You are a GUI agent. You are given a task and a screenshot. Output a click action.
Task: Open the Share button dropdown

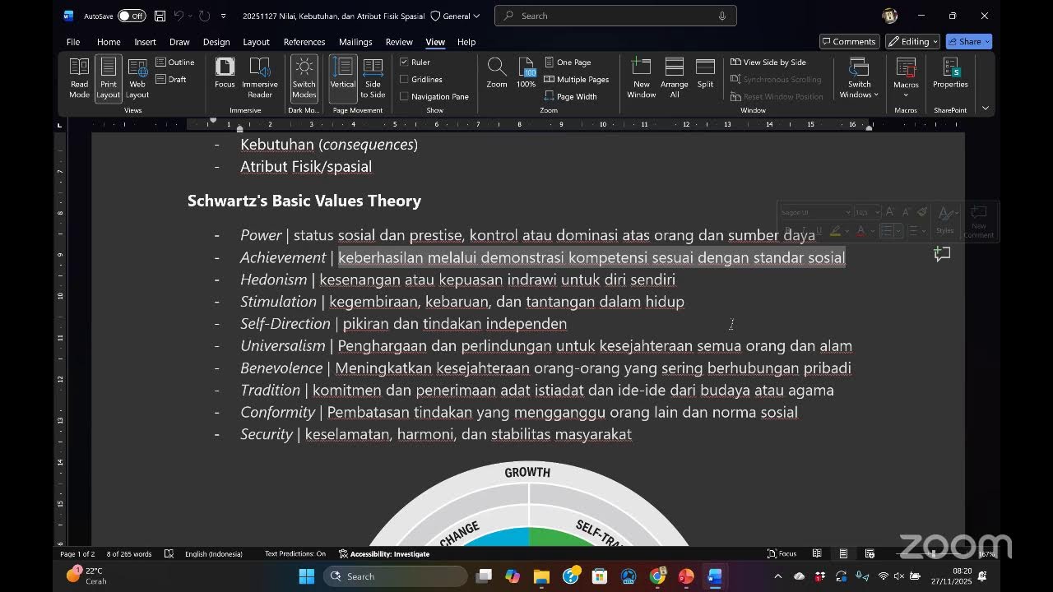(969, 42)
